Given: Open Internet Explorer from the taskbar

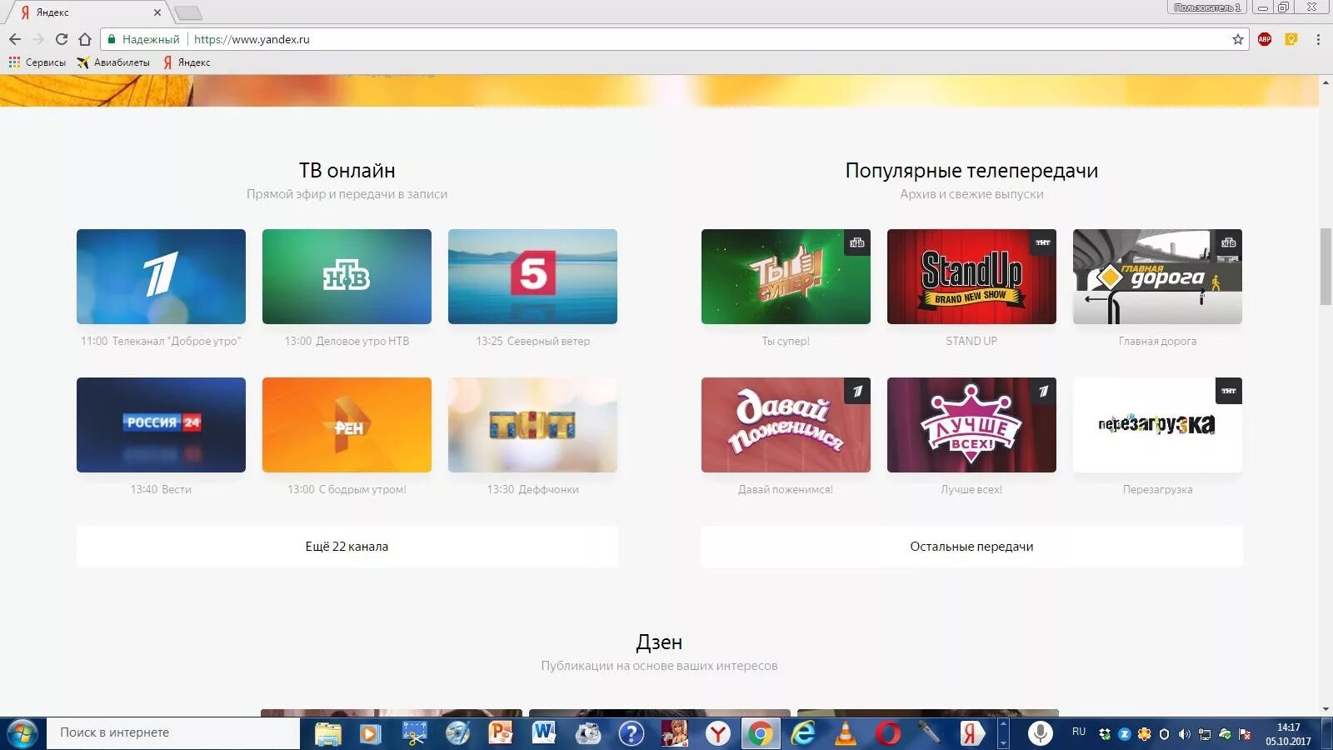Looking at the screenshot, I should [x=803, y=733].
